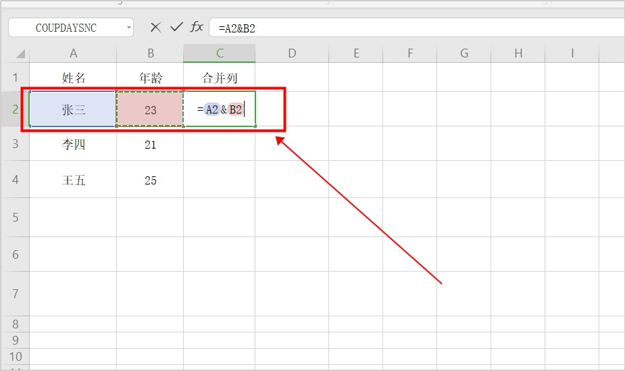Click cell B4 with value 25
The width and height of the screenshot is (625, 371).
(150, 180)
